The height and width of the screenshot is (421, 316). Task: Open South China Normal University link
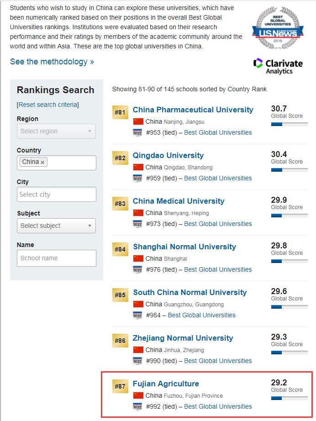[x=190, y=292]
